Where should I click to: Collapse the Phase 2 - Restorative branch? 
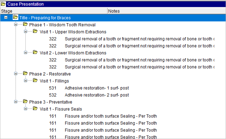point(16,74)
